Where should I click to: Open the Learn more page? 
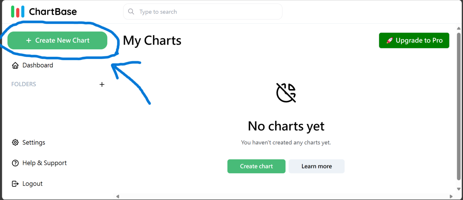(317, 166)
